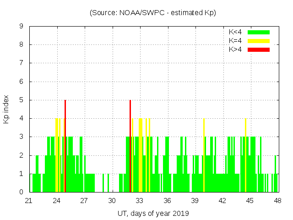Viewport: 293px width, 220px height.
Task: Click the green K<4 legend swatch
Action: (259, 32)
